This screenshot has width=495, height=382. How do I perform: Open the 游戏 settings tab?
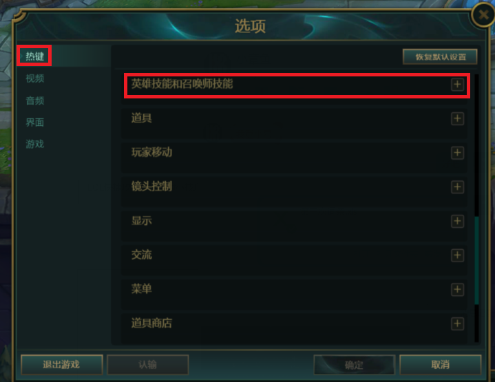[x=34, y=144]
